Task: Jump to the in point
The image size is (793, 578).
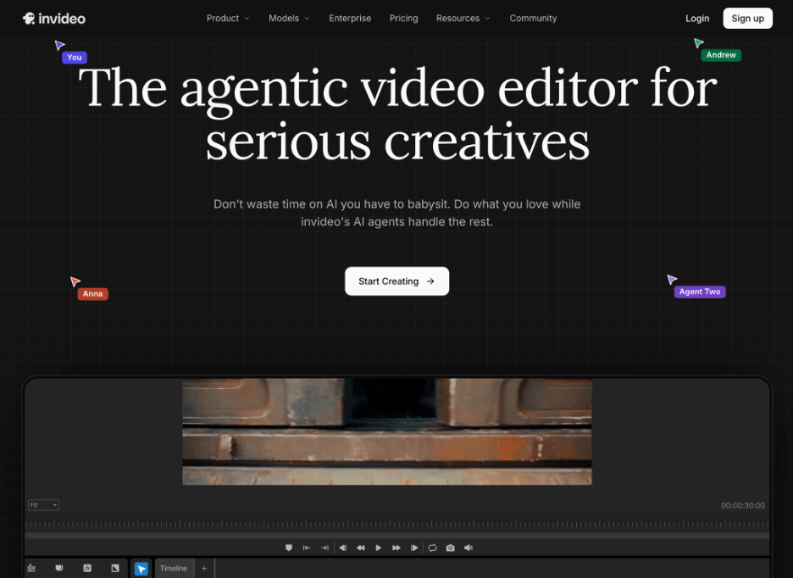Action: pos(307,547)
